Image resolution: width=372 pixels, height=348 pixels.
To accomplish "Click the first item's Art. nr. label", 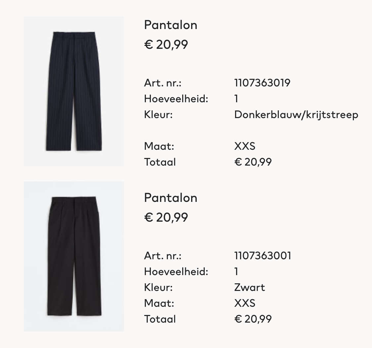I will [163, 83].
